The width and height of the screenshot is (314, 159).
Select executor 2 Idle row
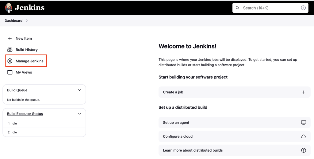44,132
